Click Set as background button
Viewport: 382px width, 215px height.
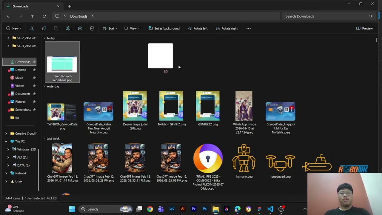pos(164,28)
